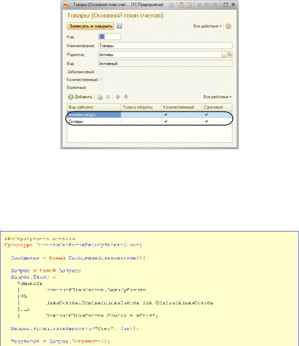Open upper Все действия menu near help icon
Screen dimensions: 299x346
click(x=207, y=26)
